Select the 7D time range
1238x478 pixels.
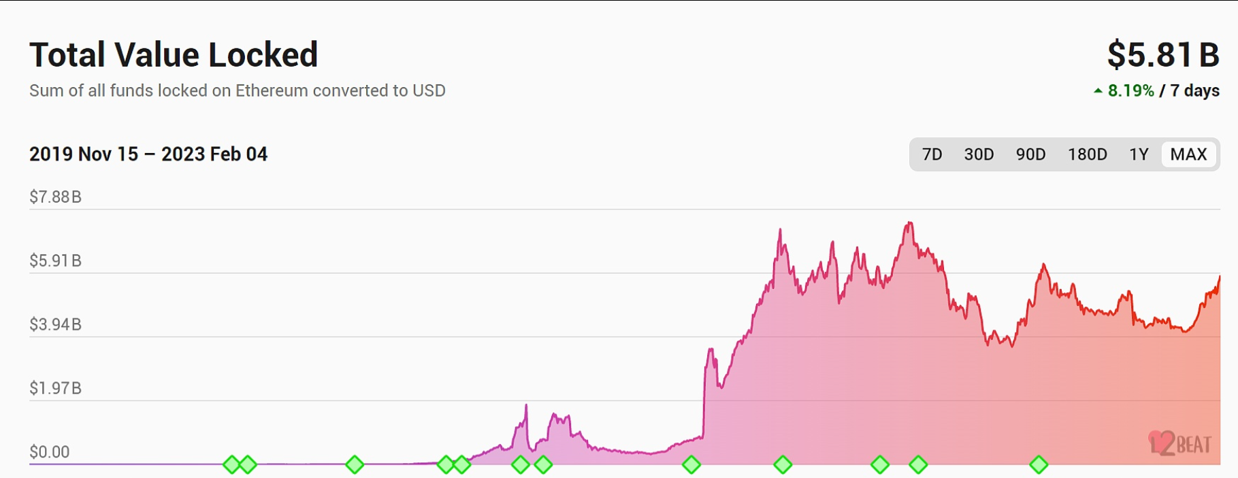(932, 154)
